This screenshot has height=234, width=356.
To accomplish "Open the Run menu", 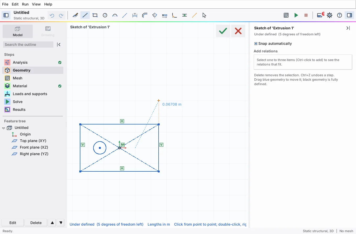I will click(25, 4).
